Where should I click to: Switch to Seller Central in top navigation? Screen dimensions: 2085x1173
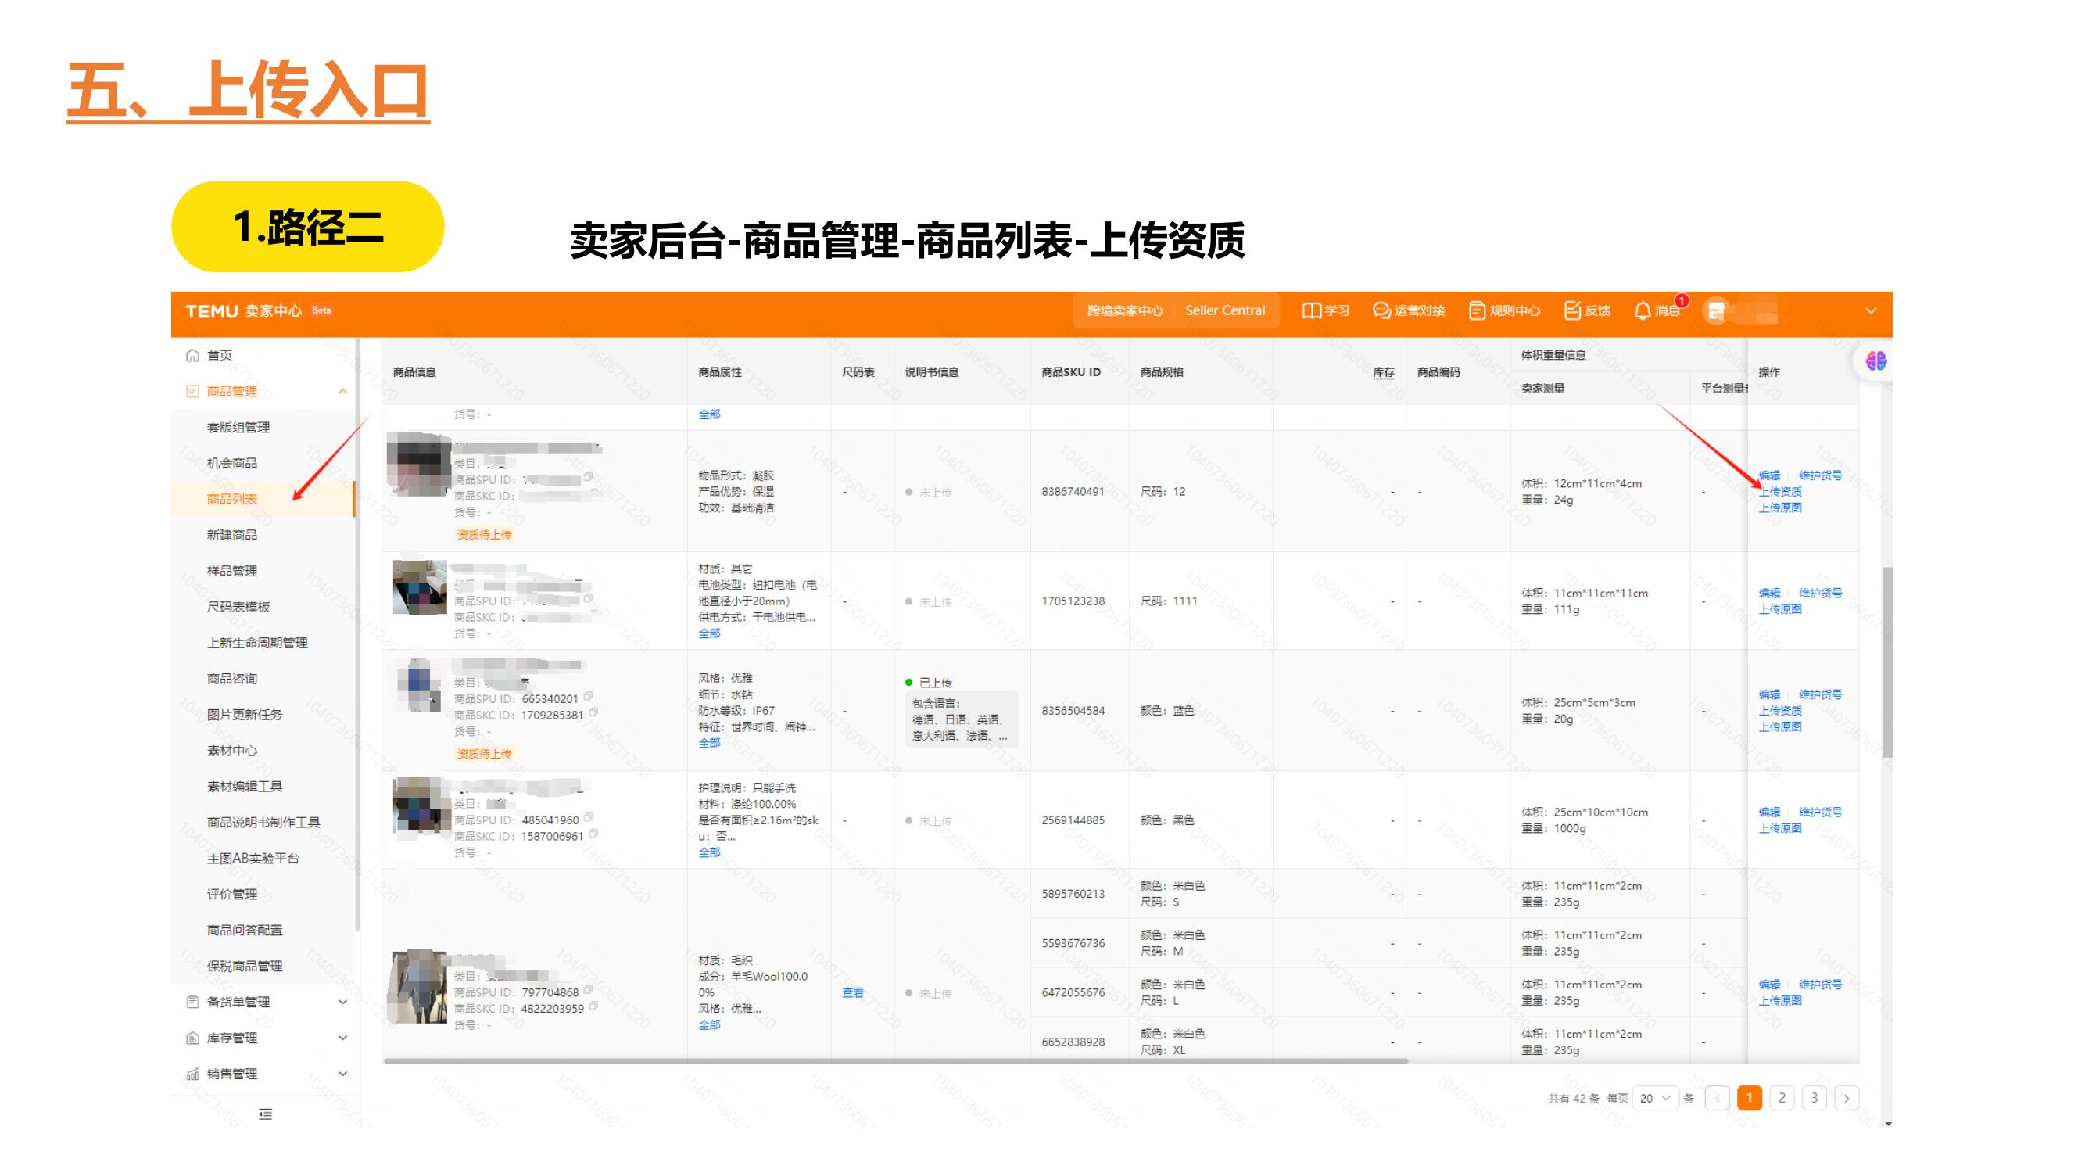click(1227, 310)
